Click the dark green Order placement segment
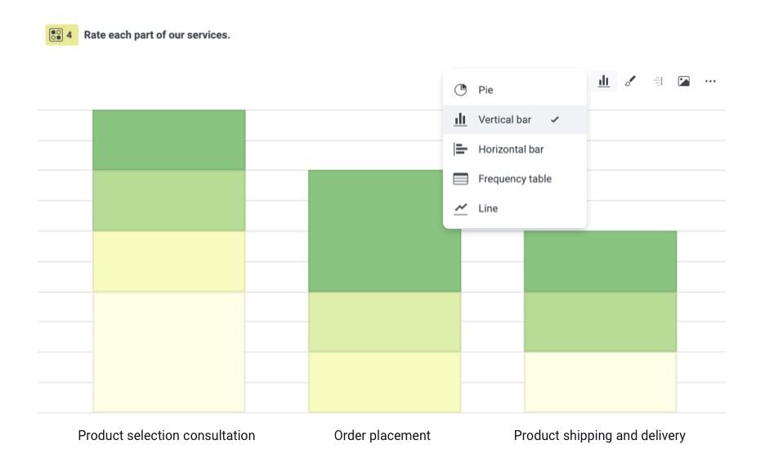Screen dimensions: 765x458 point(384,231)
